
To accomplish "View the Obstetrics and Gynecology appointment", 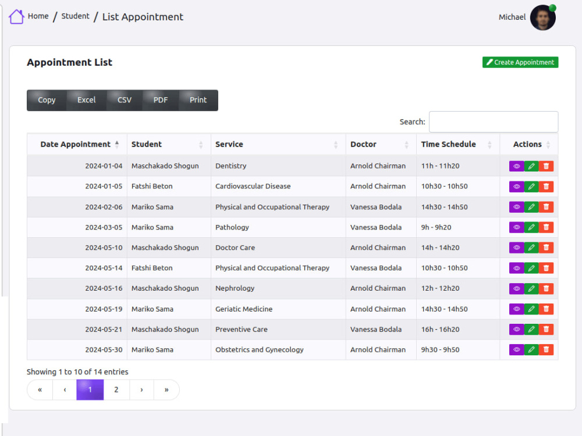I will pos(516,349).
